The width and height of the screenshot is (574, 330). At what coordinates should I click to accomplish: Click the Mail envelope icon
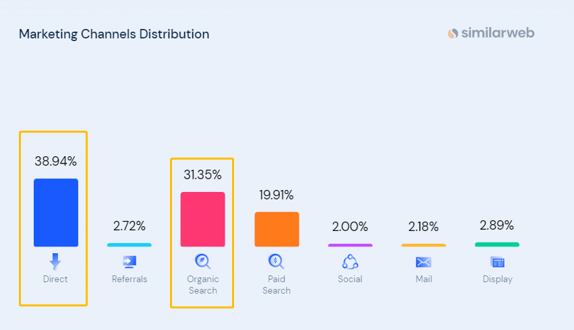(x=423, y=262)
